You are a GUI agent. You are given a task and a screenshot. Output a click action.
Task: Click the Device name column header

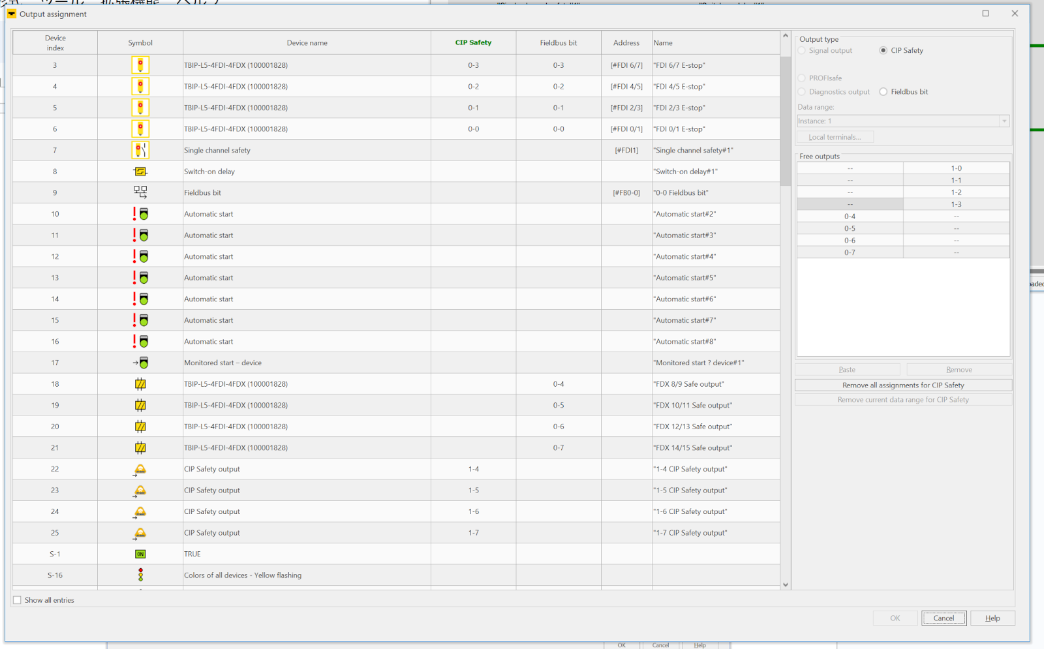(x=307, y=42)
